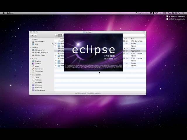The height and width of the screenshot is (140, 187).
Task: Select iDisk in sidebar
Action: [x=35, y=44]
